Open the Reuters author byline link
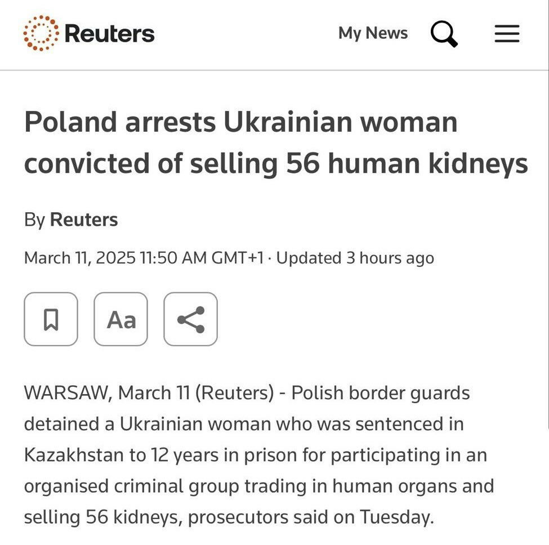This screenshot has width=549, height=545. point(84,220)
